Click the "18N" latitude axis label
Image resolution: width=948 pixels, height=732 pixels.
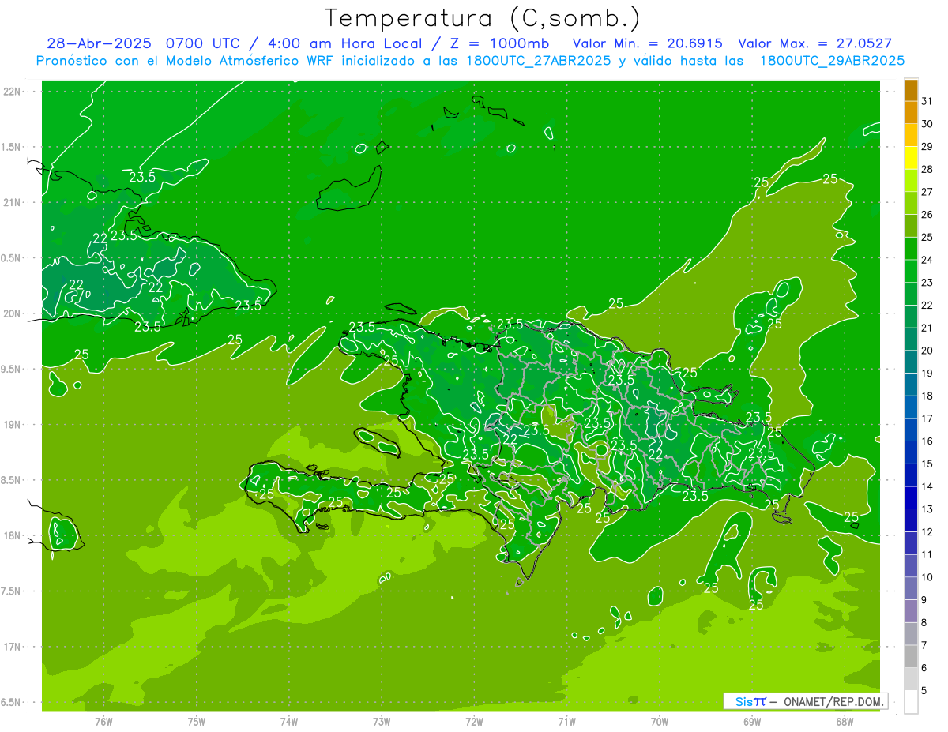tap(13, 536)
